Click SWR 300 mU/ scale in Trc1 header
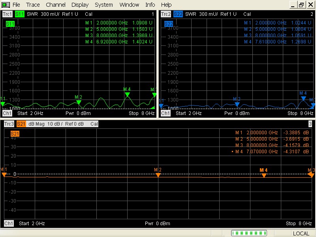316x237 pixels. [x=43, y=14]
